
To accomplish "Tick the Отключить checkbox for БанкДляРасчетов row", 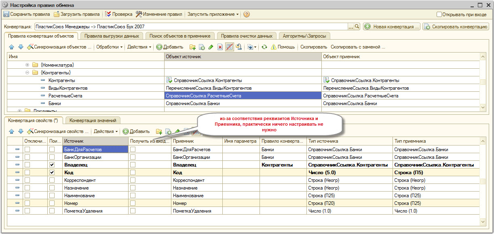I will pos(27,150).
